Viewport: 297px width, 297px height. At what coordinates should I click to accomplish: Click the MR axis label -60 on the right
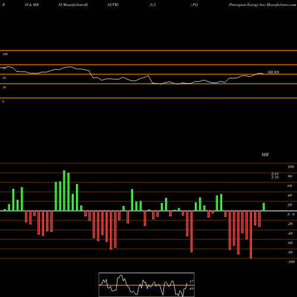(290, 243)
